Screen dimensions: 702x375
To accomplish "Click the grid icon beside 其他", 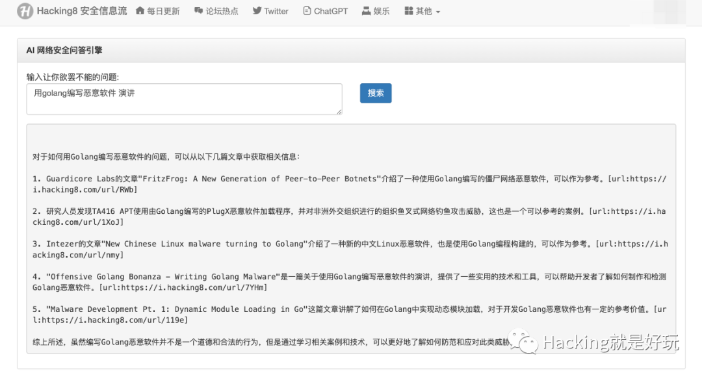I will 408,11.
